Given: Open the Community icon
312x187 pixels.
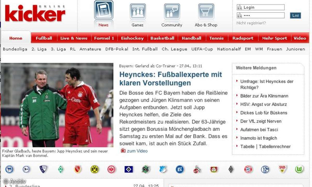Looking at the screenshot, I should tap(172, 11).
